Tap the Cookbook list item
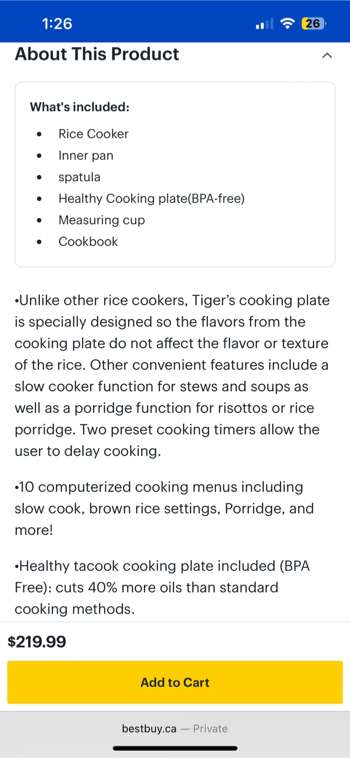350x758 pixels. point(88,242)
